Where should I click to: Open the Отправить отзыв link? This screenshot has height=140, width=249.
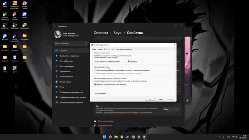tap(105, 125)
